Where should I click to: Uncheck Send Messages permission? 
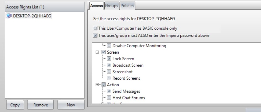point(109,91)
